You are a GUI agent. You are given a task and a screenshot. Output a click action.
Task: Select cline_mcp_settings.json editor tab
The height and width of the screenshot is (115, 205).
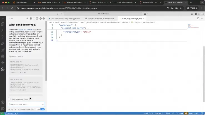(x=132, y=19)
